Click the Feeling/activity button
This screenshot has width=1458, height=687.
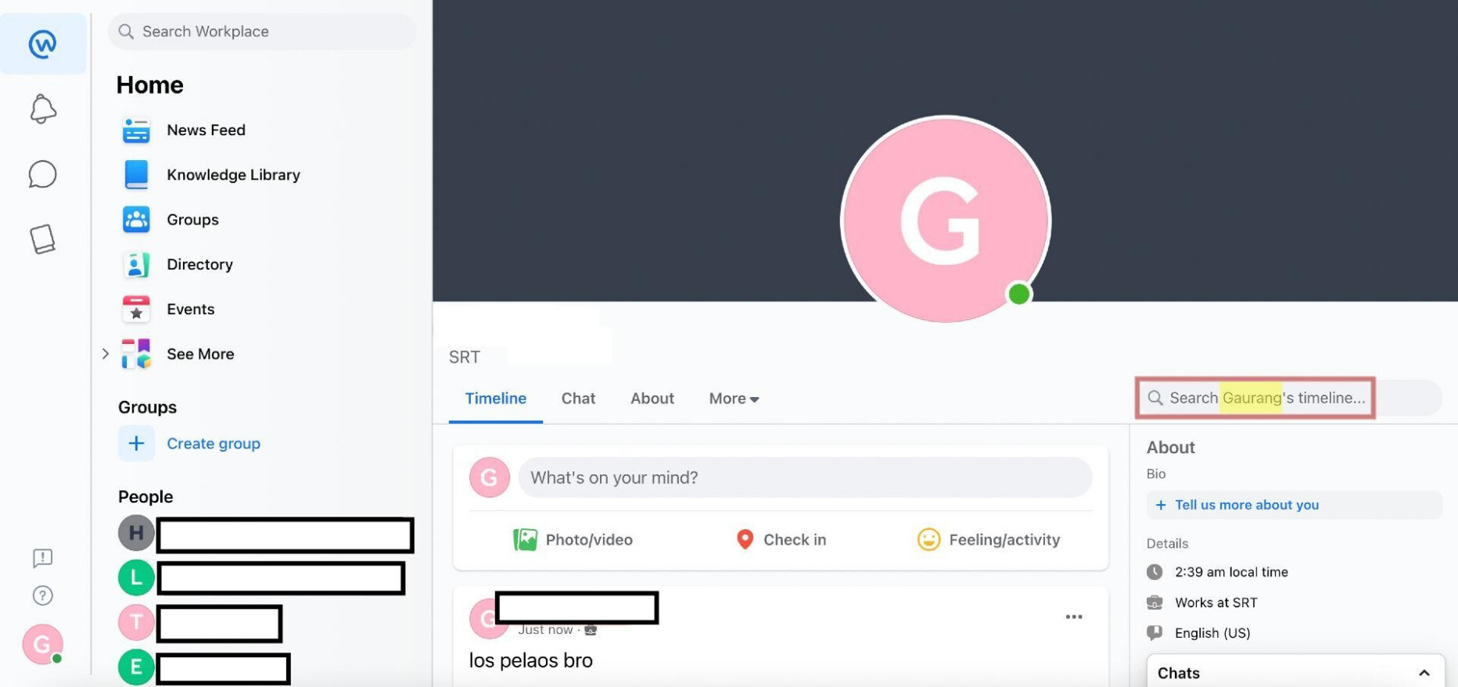pos(989,540)
